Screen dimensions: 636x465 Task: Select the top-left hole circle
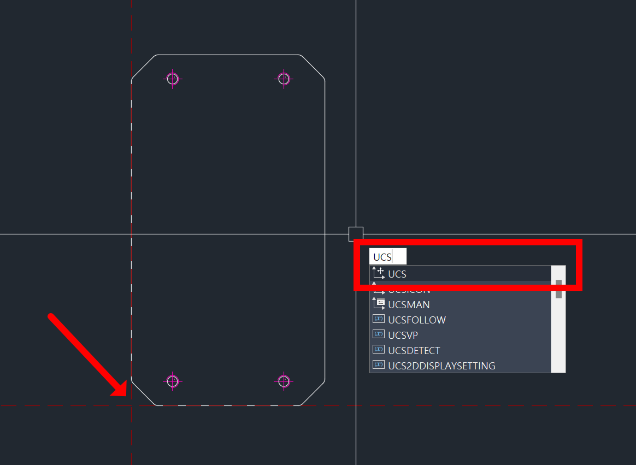point(172,79)
